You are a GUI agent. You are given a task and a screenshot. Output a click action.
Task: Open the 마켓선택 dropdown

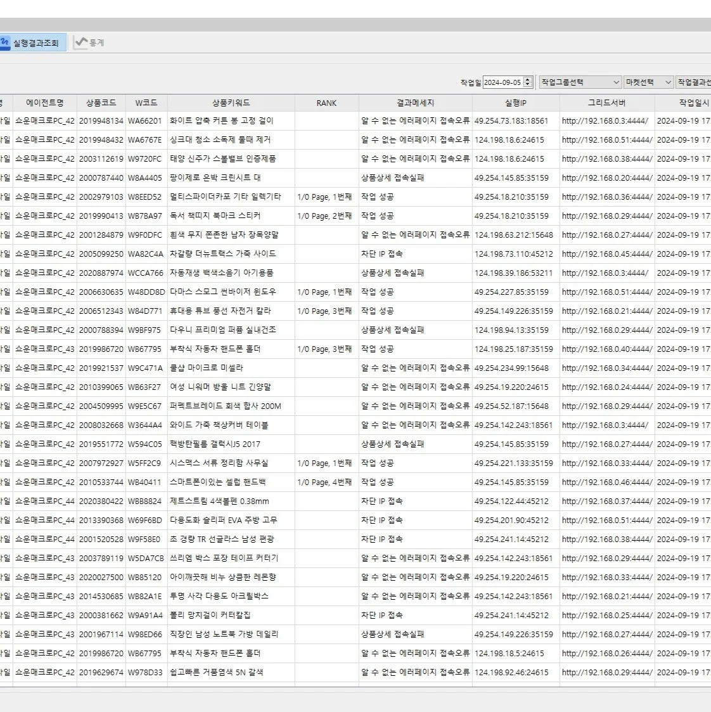(x=648, y=82)
